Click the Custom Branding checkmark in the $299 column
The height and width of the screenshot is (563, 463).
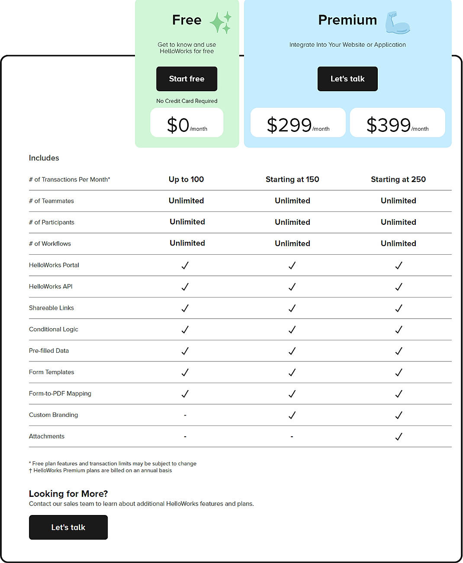(x=292, y=415)
